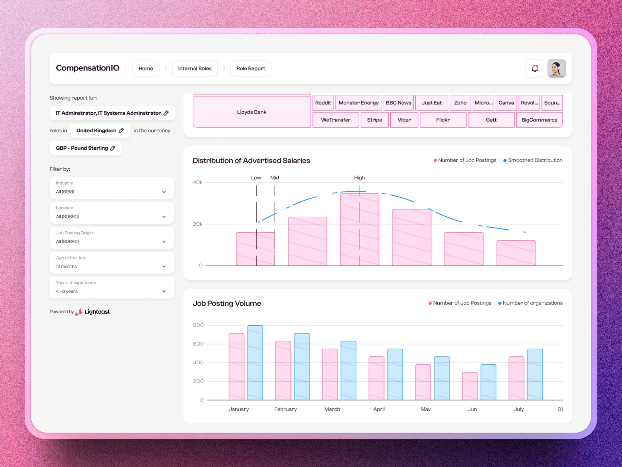Go to the Home breadcrumb
The height and width of the screenshot is (467, 622).
146,68
